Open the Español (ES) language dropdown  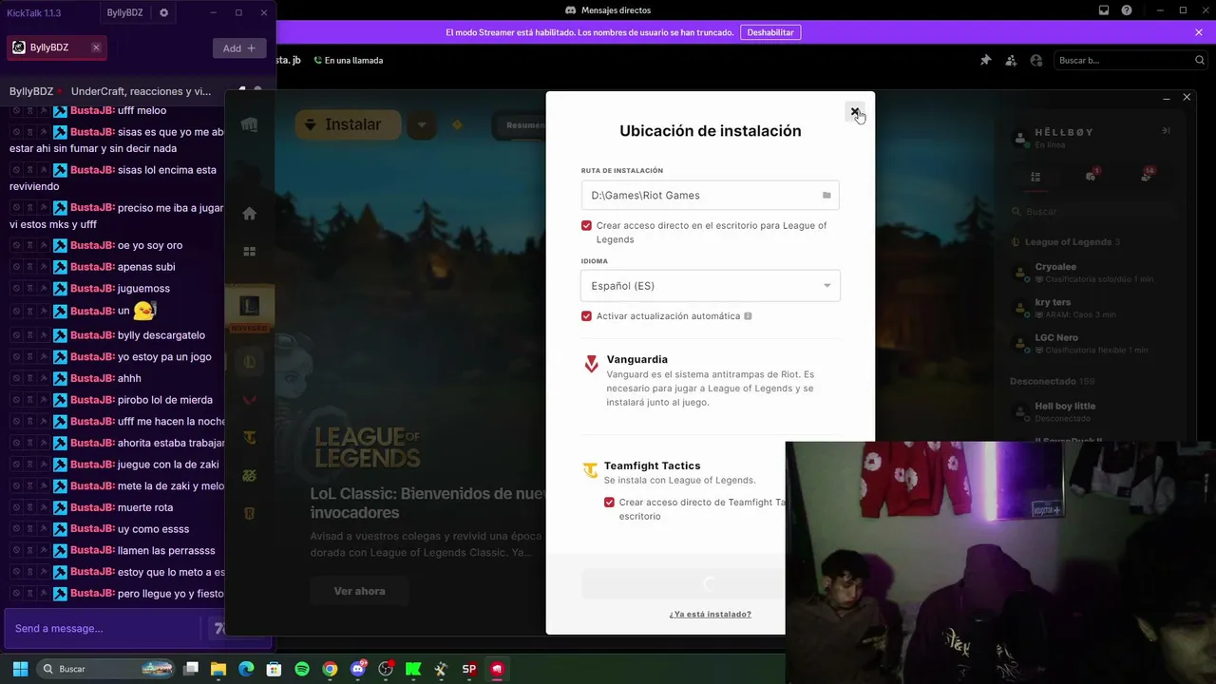[x=710, y=286]
